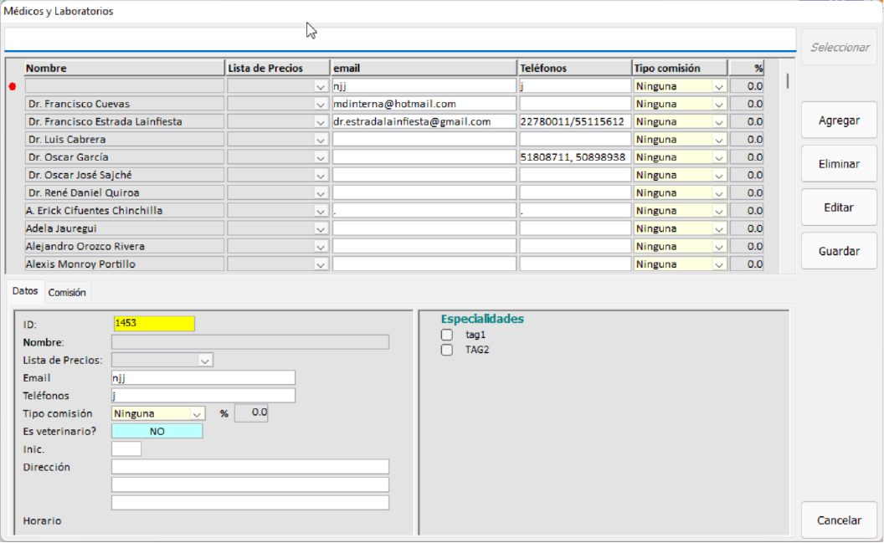The height and width of the screenshot is (543, 884).
Task: Expand Tipo comisión dropdown in details form
Action: pos(197,413)
